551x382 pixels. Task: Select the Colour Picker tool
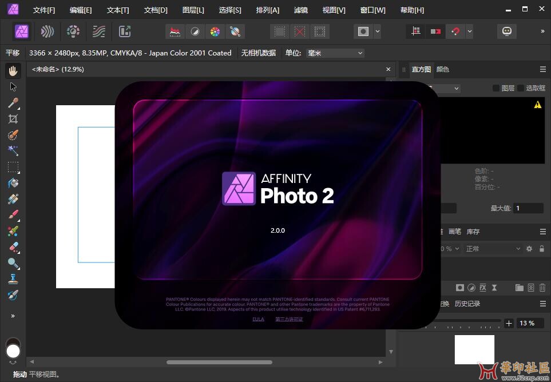click(13, 103)
